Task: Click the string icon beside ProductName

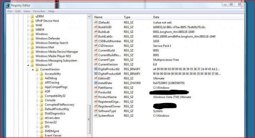Action: [96, 97]
